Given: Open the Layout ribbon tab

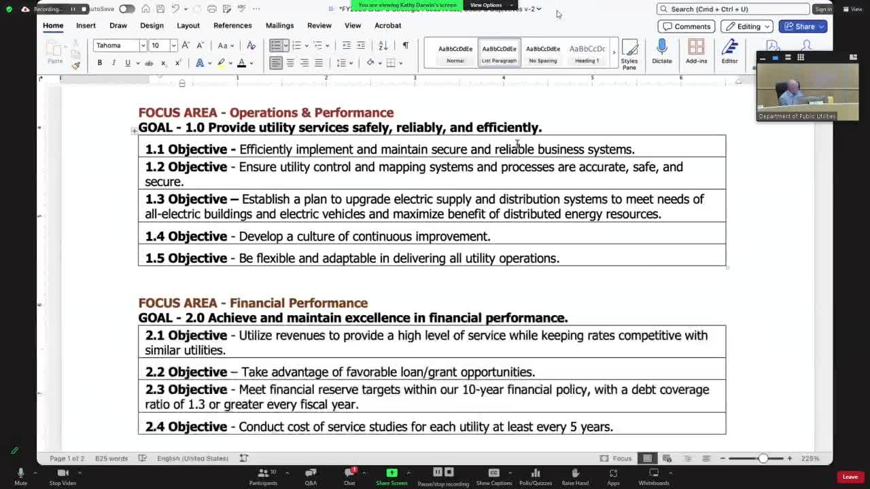Looking at the screenshot, I should 188,25.
